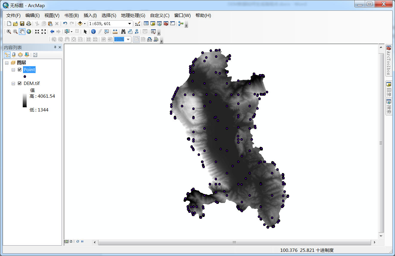Switch to List By Source

14,55
